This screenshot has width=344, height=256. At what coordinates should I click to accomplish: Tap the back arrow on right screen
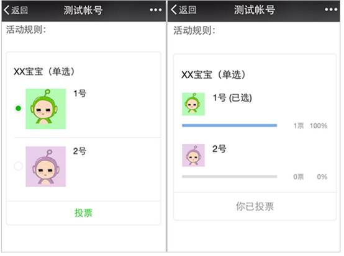coord(183,10)
